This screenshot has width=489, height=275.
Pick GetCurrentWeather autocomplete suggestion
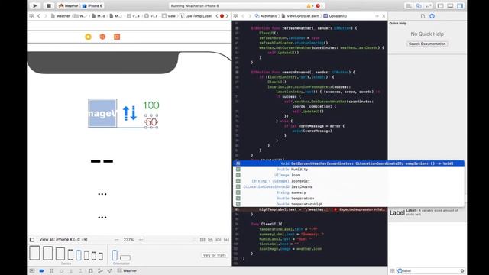coord(348,163)
